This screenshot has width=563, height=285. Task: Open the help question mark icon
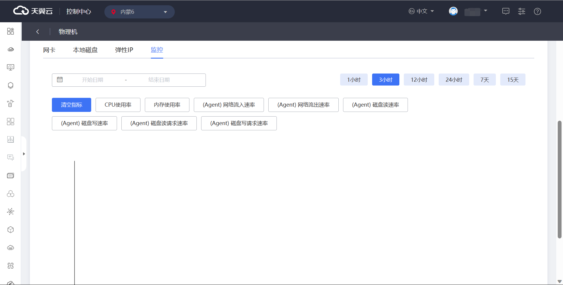(537, 11)
